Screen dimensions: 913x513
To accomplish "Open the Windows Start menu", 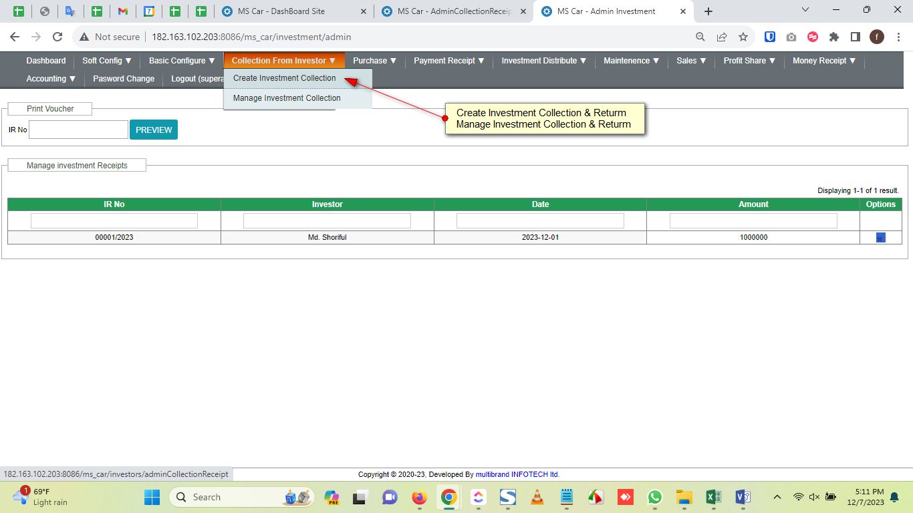I will click(152, 497).
